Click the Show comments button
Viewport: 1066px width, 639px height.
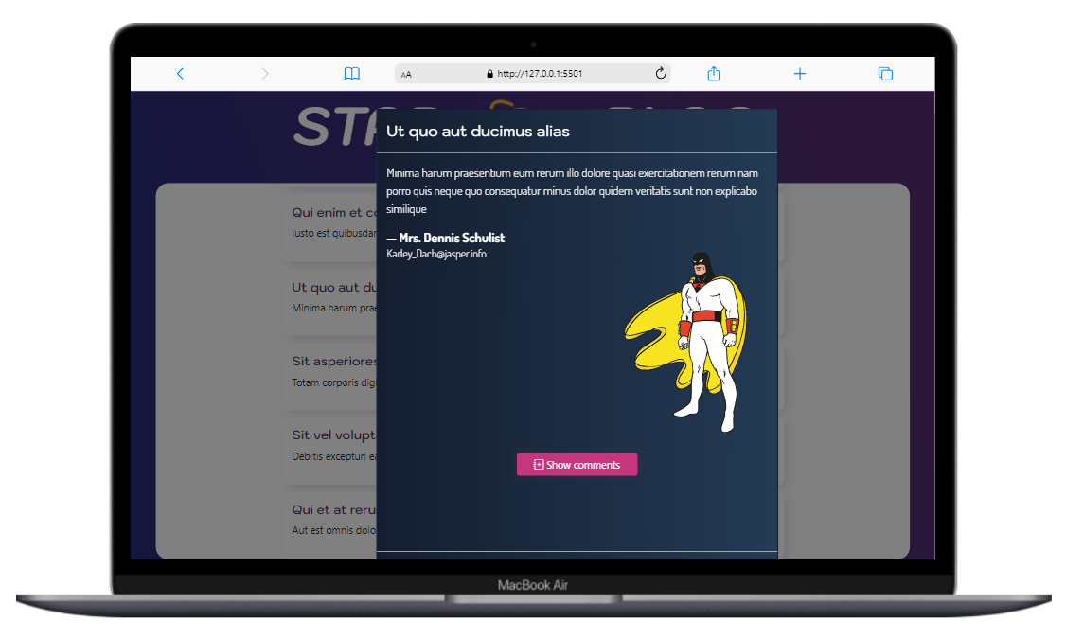click(577, 464)
